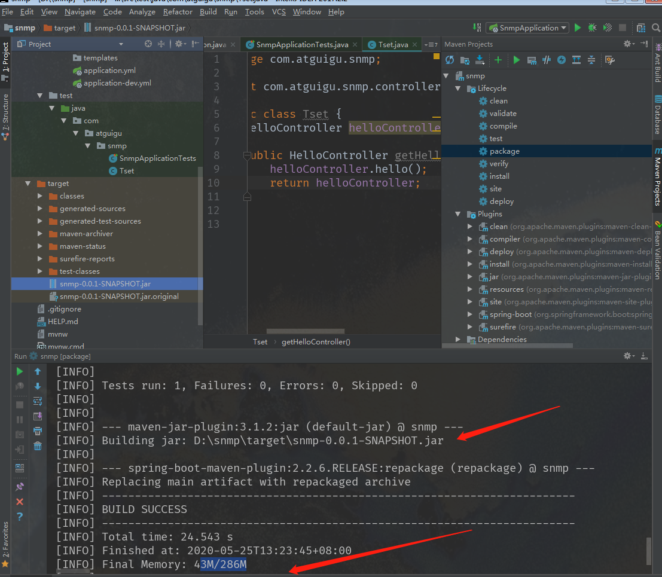Run the Maven install lifecycle goal
Screen dimensions: 662x577
coord(500,176)
